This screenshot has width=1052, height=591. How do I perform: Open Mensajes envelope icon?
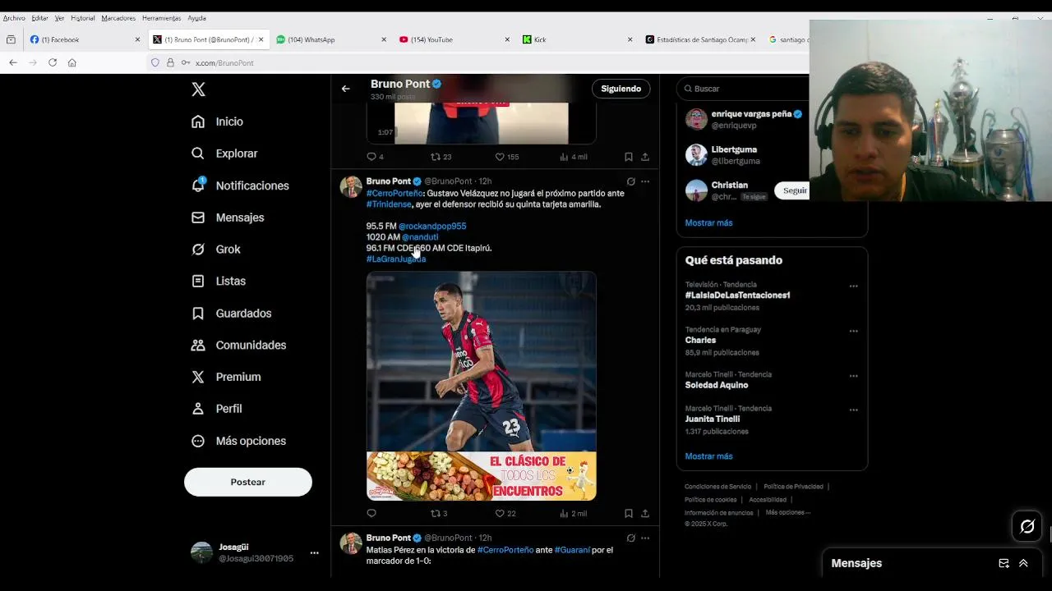(x=198, y=218)
